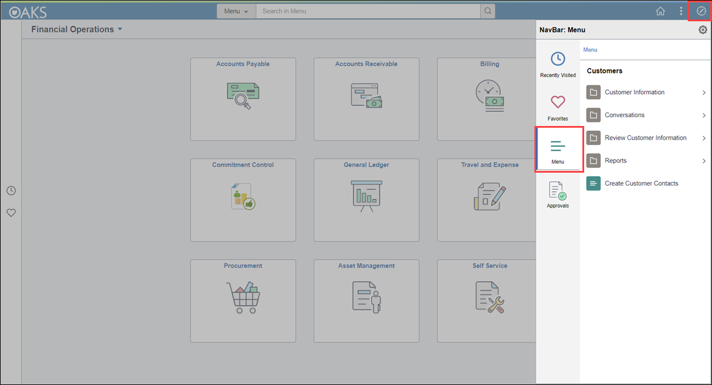Click the Accounts Payable title text
The image size is (712, 385).
coord(243,64)
